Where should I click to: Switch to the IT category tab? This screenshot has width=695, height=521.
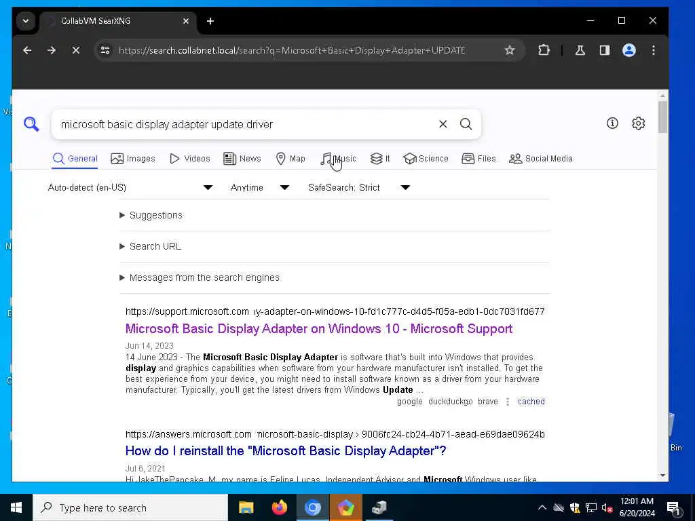pos(380,159)
